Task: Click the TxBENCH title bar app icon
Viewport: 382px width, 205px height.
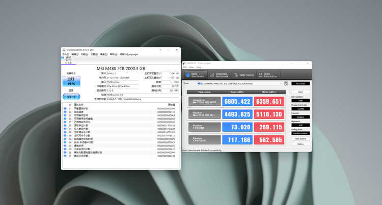Action: pos(184,63)
